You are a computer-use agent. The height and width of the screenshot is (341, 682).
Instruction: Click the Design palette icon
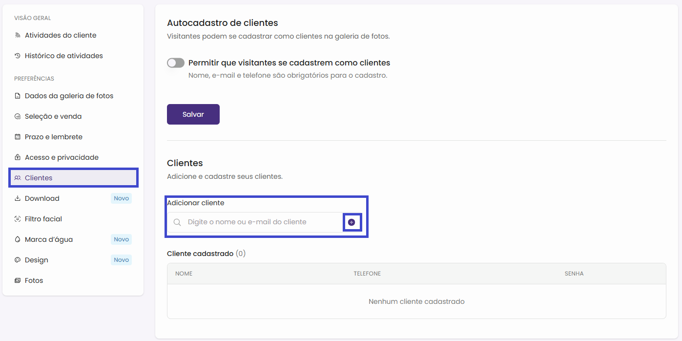coord(18,260)
